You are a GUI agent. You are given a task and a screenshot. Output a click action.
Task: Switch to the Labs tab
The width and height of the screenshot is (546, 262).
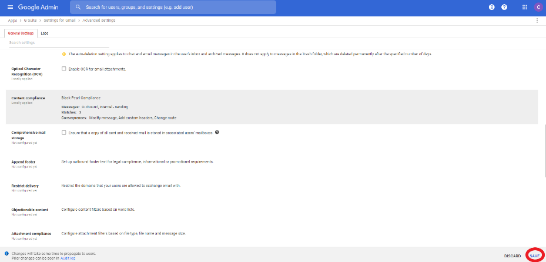(x=44, y=33)
